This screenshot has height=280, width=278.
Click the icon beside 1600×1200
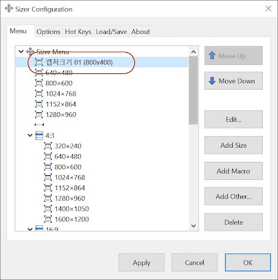pyautogui.click(x=48, y=219)
